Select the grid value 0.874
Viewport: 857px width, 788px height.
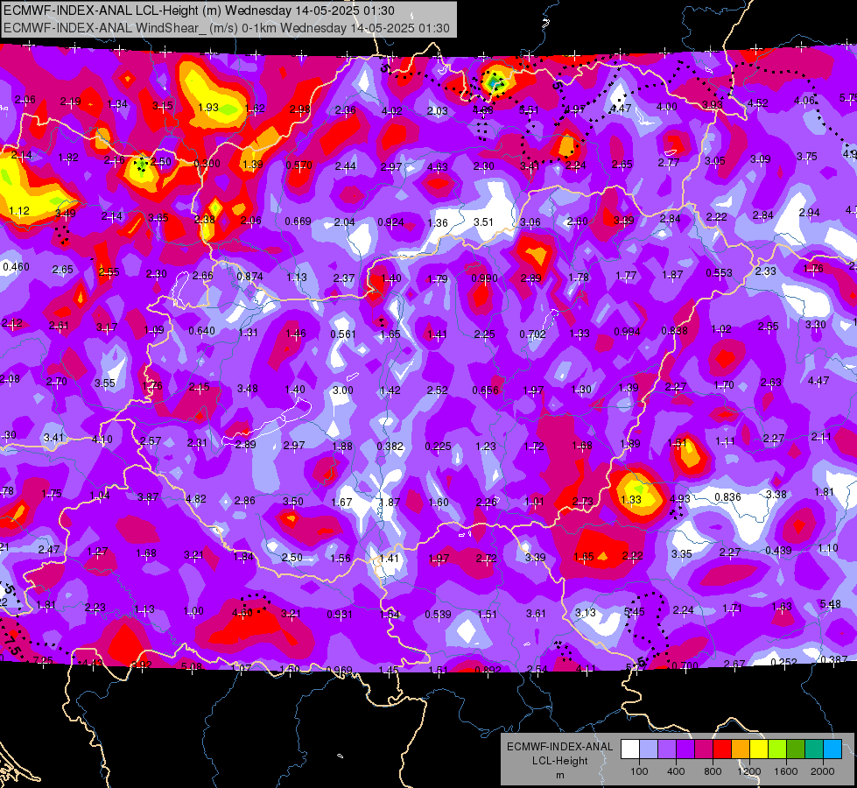[x=249, y=277]
